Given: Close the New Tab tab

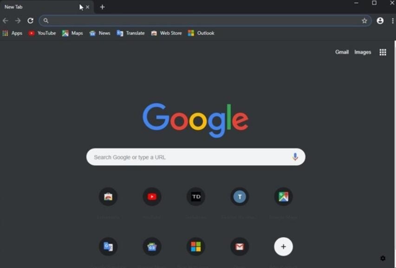Looking at the screenshot, I should point(87,7).
